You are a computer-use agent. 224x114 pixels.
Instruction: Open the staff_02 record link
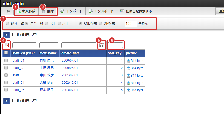coord(18,68)
